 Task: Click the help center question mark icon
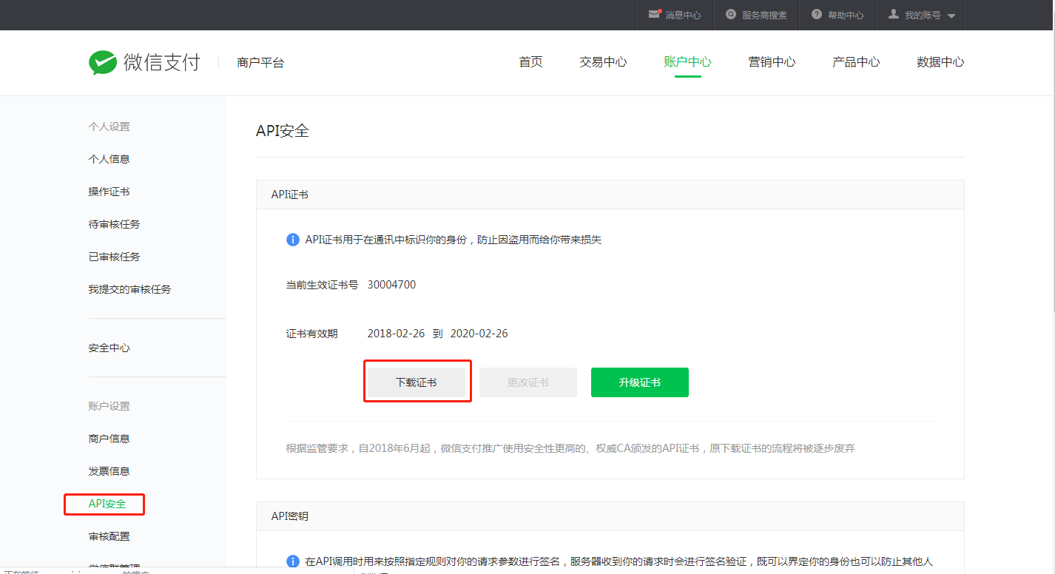tap(817, 14)
